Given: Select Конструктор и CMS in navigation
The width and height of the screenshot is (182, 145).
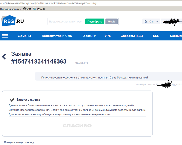Looking at the screenshot, I should [57, 36].
